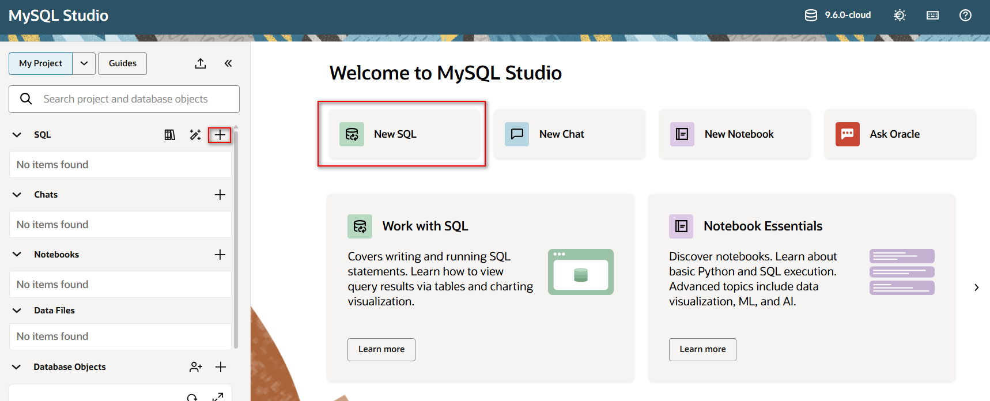Open the My Project dropdown arrow
This screenshot has height=401, width=990.
[x=84, y=63]
